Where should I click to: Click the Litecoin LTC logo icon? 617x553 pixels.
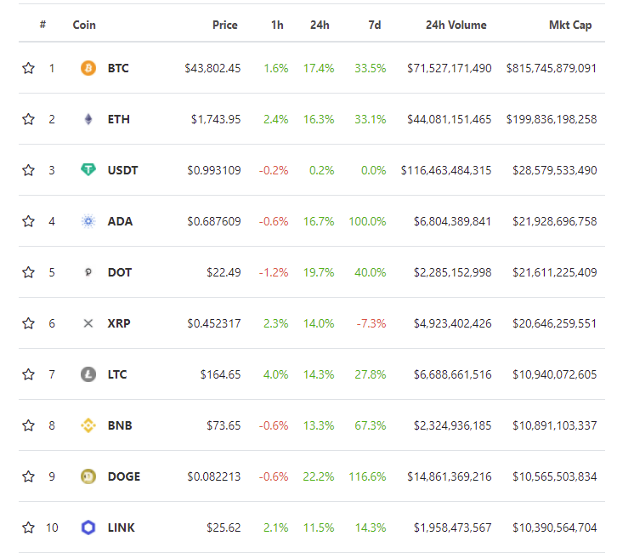click(88, 374)
